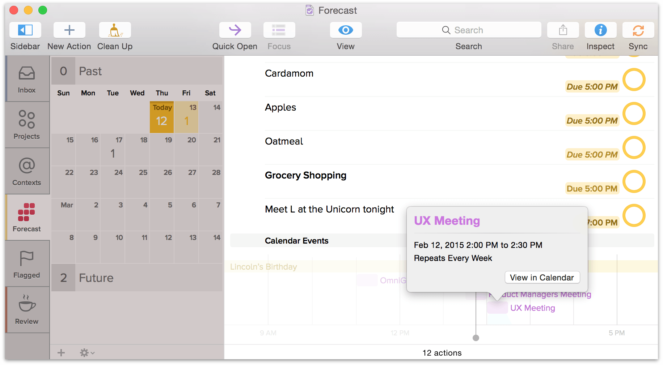Image resolution: width=663 pixels, height=365 pixels.
Task: Click the 12 actions status text
Action: pyautogui.click(x=442, y=353)
